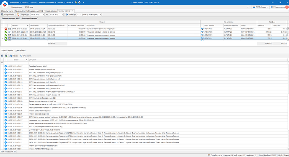Click the Результат column header
This screenshot has width=289, height=157.
pyautogui.click(x=143, y=26)
